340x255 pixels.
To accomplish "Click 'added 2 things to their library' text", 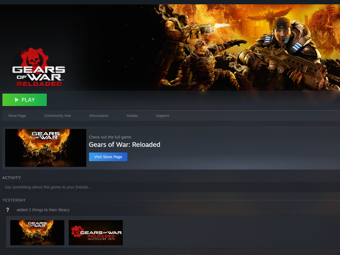I will tap(43, 210).
